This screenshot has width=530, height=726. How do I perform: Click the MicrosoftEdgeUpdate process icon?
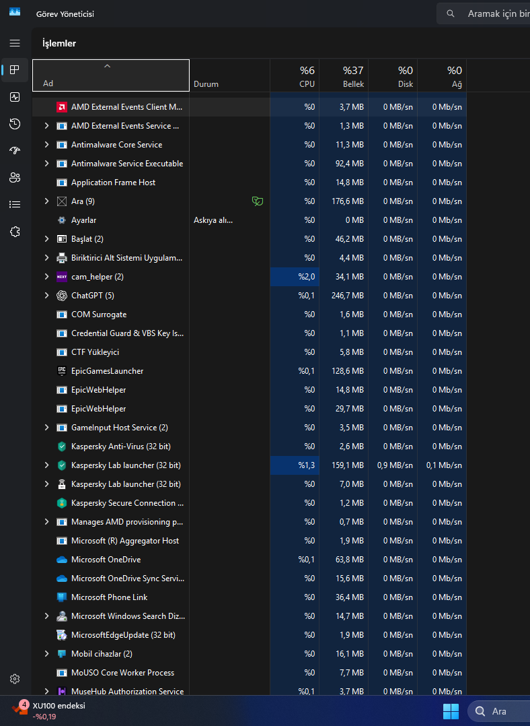(61, 635)
